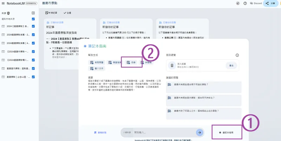Focus the 開始輸入 chat input field
This screenshot has width=281, height=141.
tap(164, 133)
